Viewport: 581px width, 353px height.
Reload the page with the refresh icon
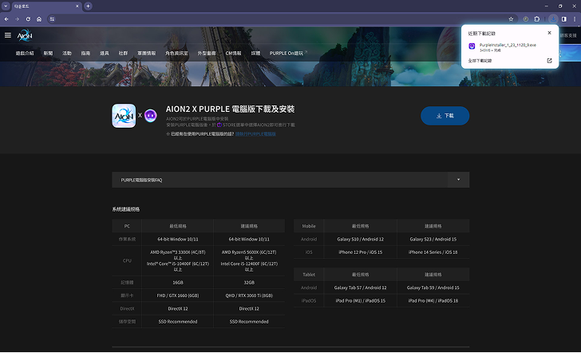[28, 18]
